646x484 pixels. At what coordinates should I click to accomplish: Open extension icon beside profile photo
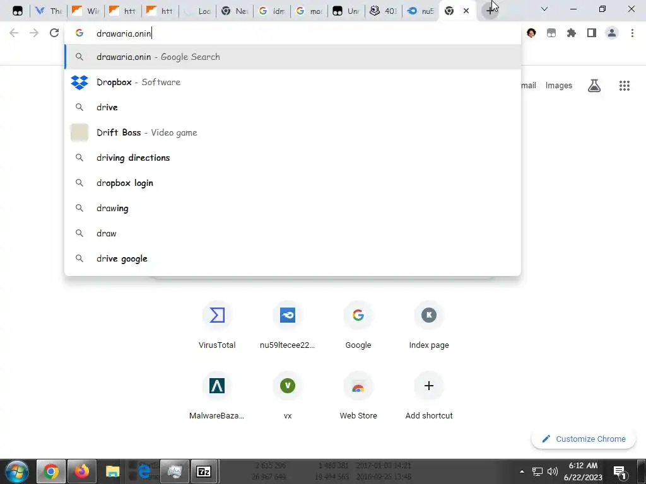tap(551, 33)
